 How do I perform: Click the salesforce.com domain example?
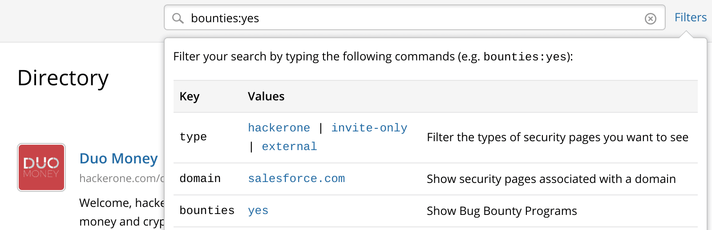[x=296, y=178]
